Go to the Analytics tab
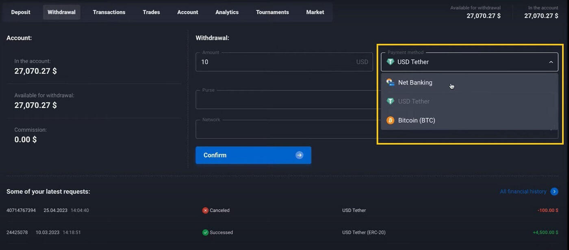The width and height of the screenshot is (569, 250). (x=227, y=12)
